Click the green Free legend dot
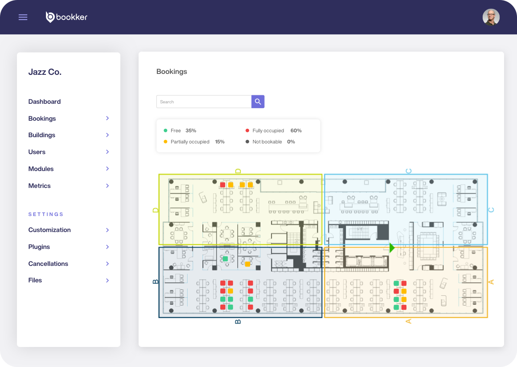This screenshot has height=367, width=517. [165, 130]
